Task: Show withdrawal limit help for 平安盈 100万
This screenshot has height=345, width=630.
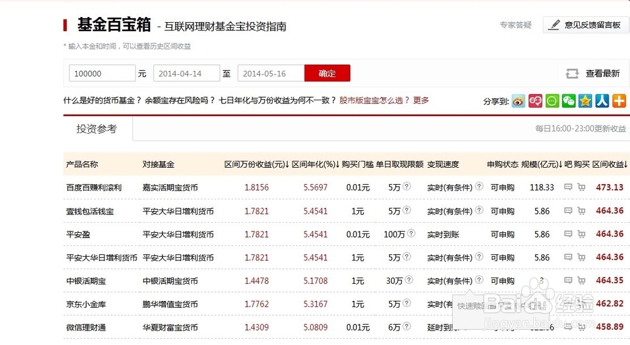Action: pos(411,233)
